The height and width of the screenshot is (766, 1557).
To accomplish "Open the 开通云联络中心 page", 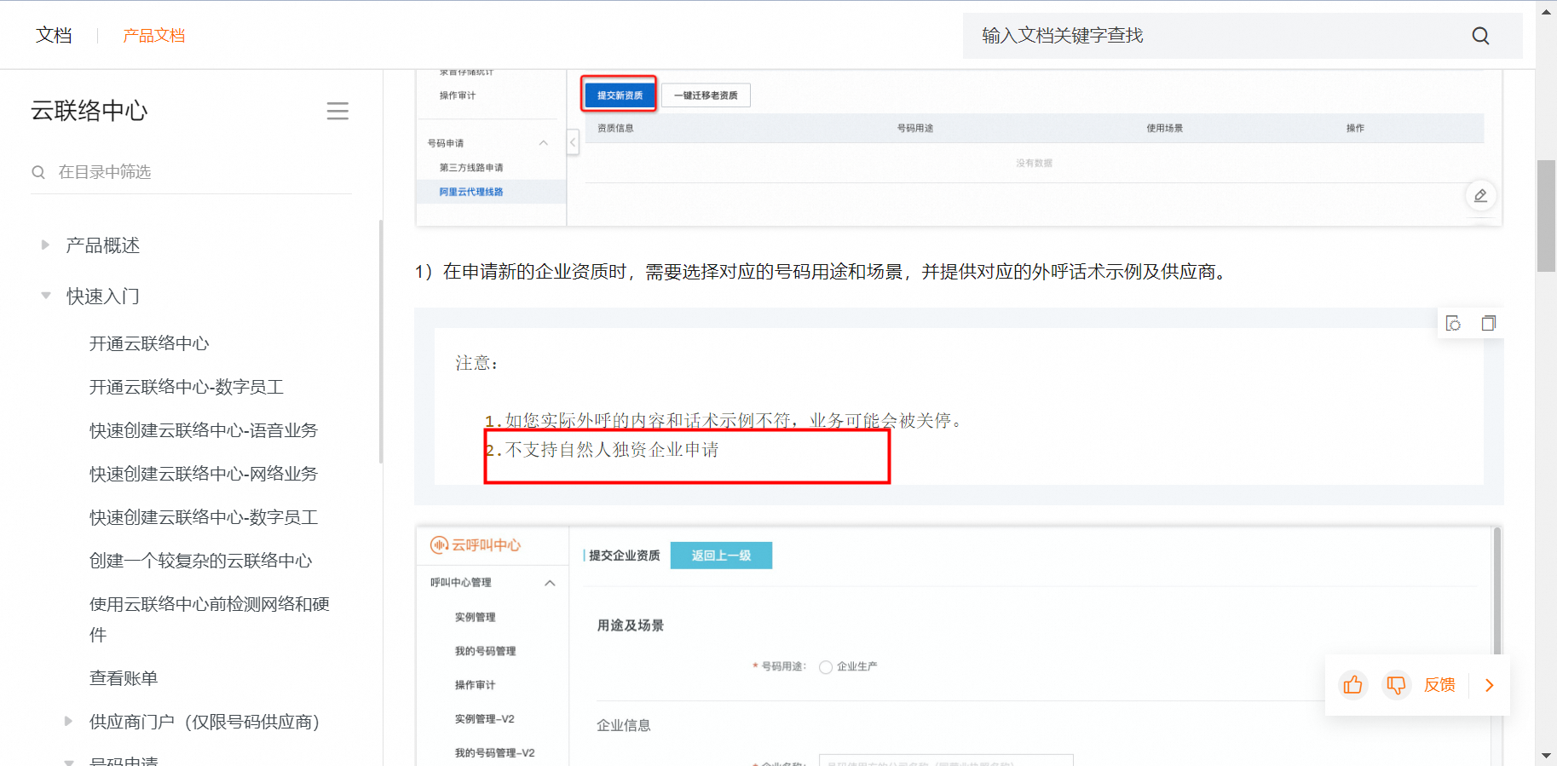I will pos(149,343).
